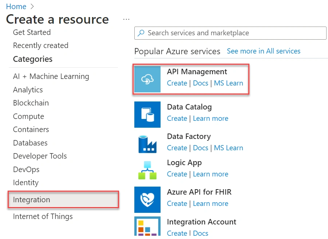Image resolution: width=328 pixels, height=239 pixels.
Task: Choose the Containers category
Action: pyautogui.click(x=31, y=130)
